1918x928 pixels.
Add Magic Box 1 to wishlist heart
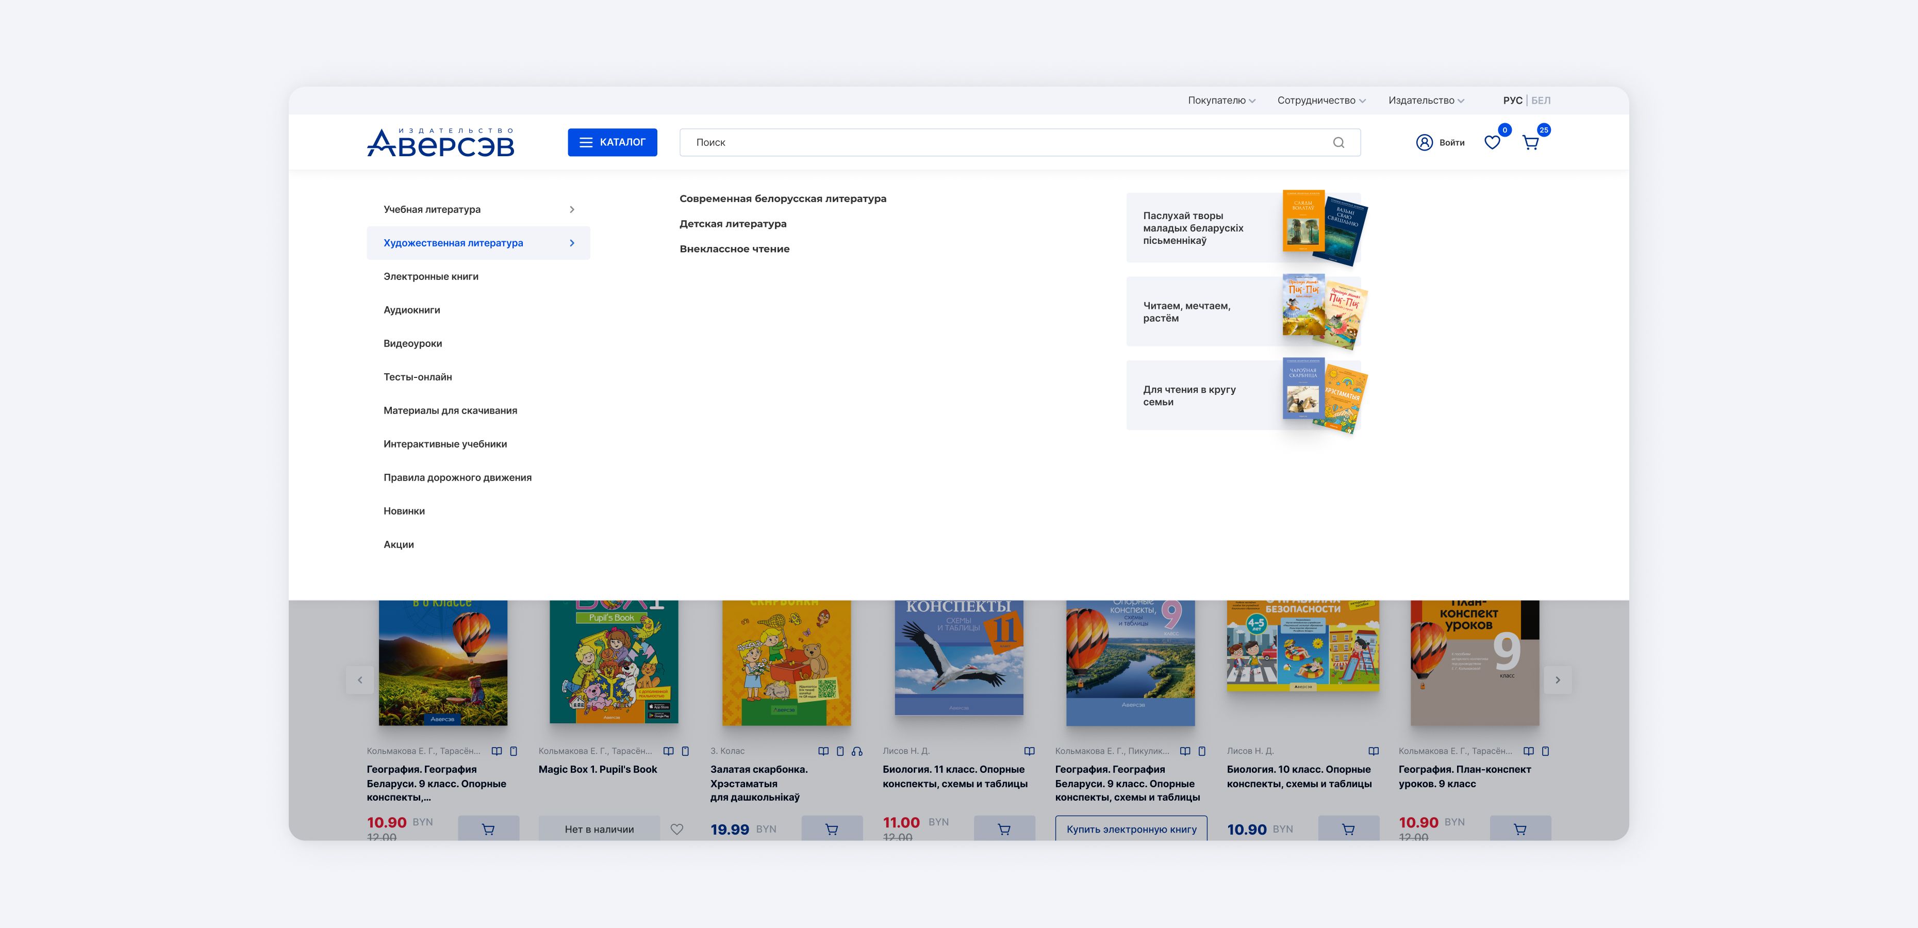click(x=676, y=829)
